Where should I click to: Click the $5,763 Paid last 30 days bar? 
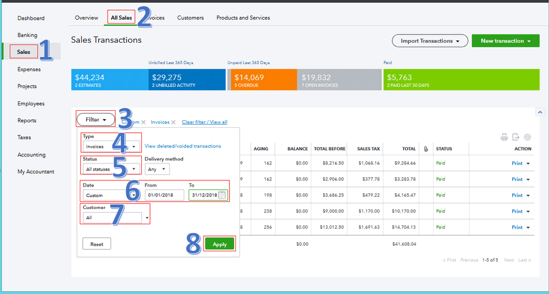point(462,80)
